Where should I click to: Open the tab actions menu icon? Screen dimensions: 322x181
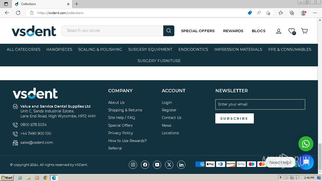click(6, 4)
